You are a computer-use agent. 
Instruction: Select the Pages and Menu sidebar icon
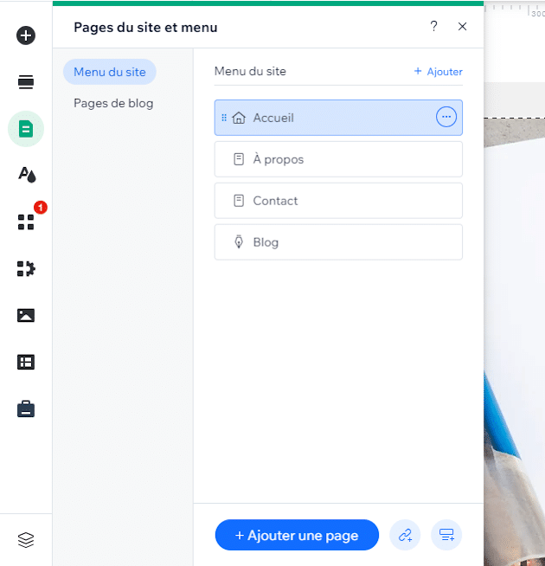coord(26,129)
